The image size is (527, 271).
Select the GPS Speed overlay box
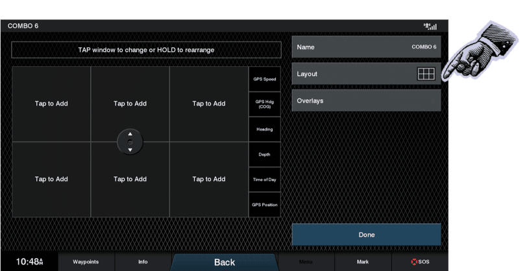[265, 79]
